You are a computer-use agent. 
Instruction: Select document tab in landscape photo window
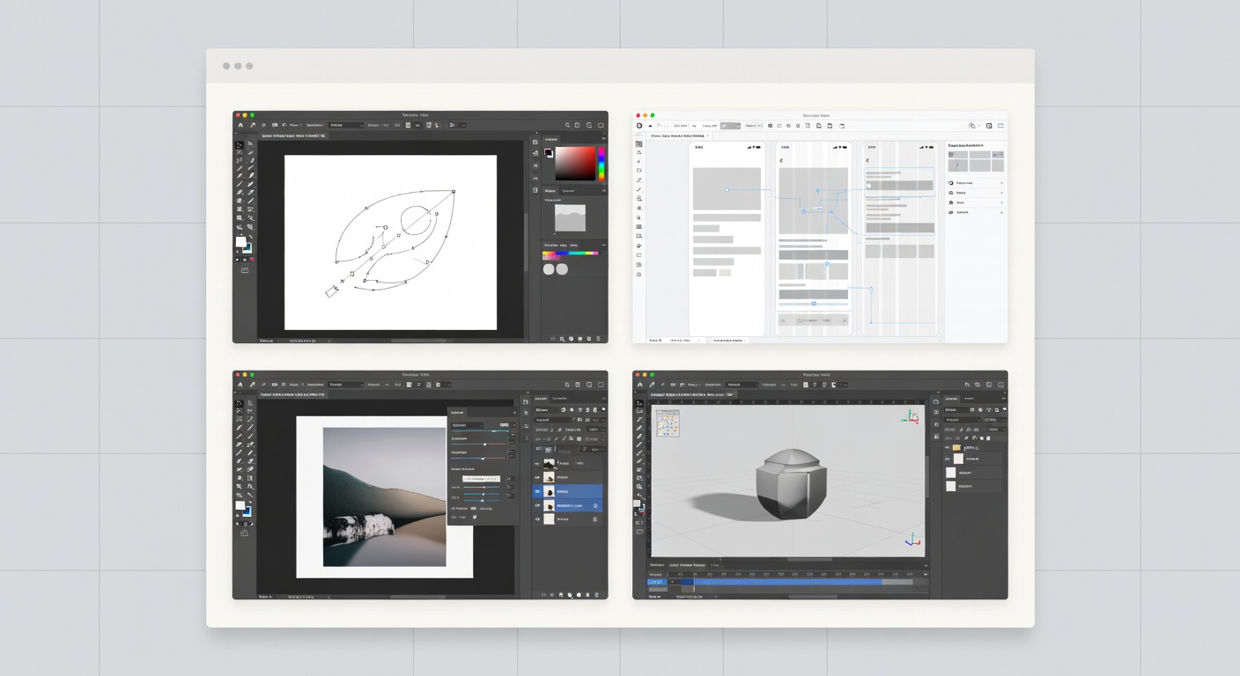(x=293, y=394)
